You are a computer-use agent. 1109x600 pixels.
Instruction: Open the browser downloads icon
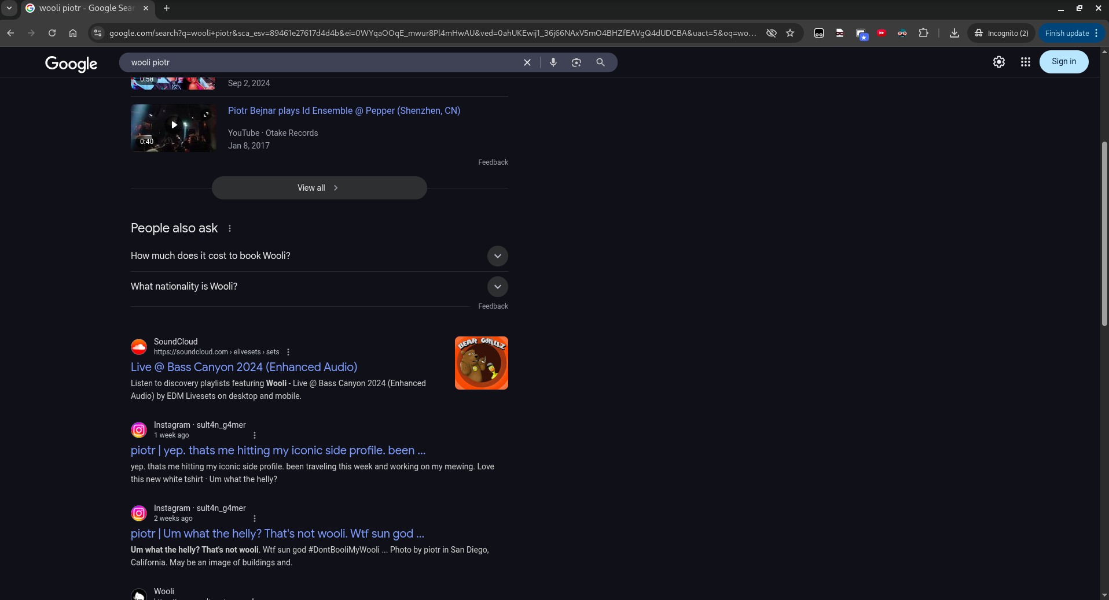954,33
